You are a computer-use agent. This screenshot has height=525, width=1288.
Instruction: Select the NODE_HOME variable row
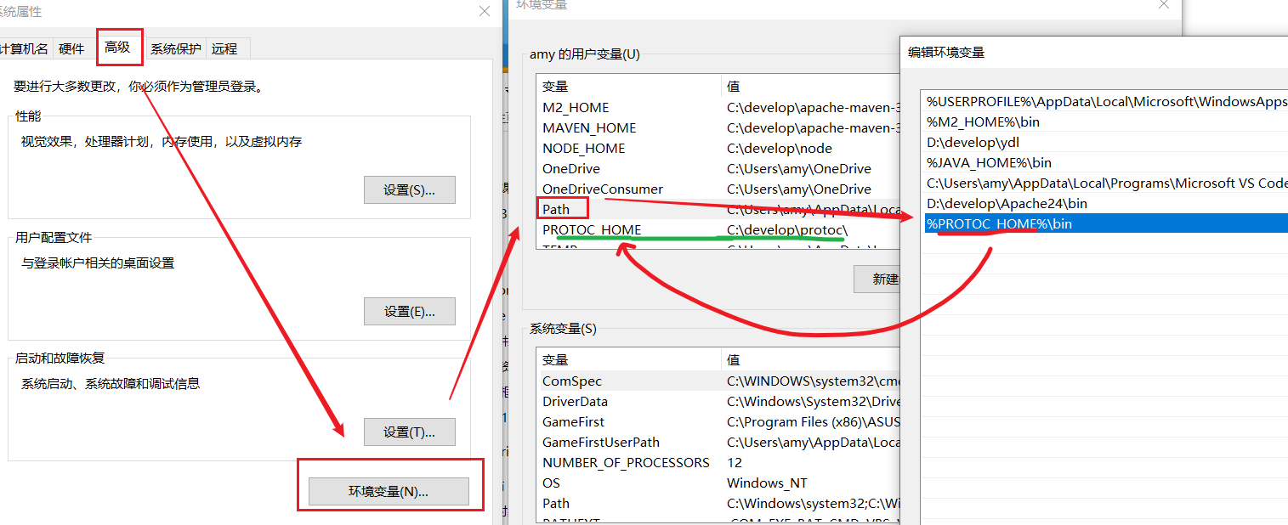point(718,148)
